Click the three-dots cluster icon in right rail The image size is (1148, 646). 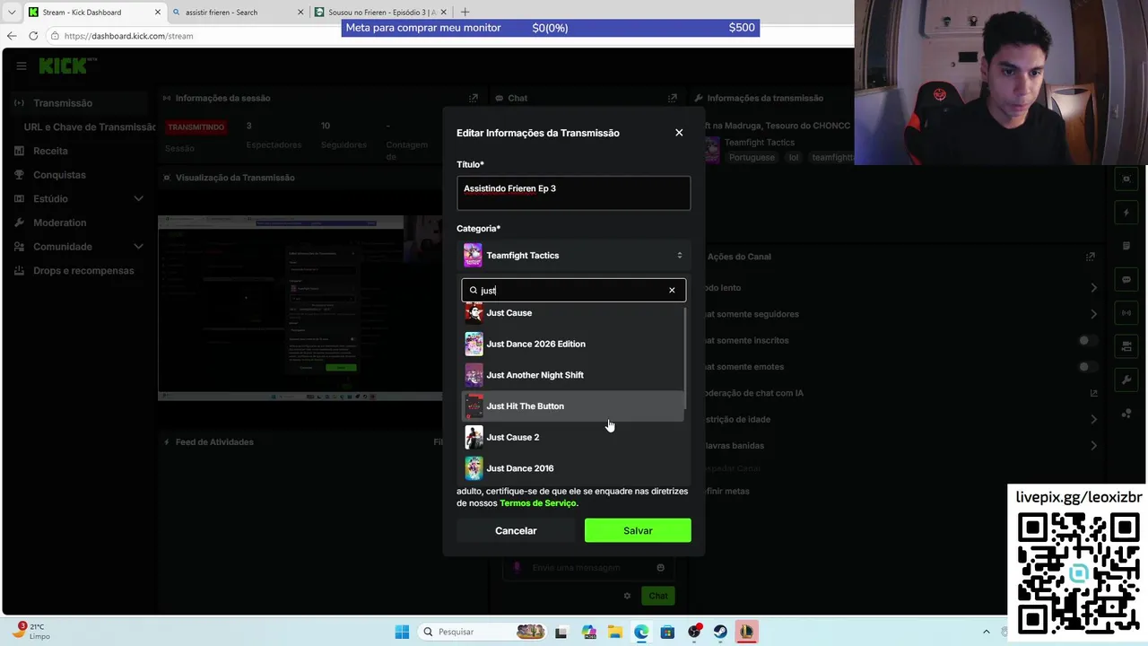click(x=1126, y=414)
